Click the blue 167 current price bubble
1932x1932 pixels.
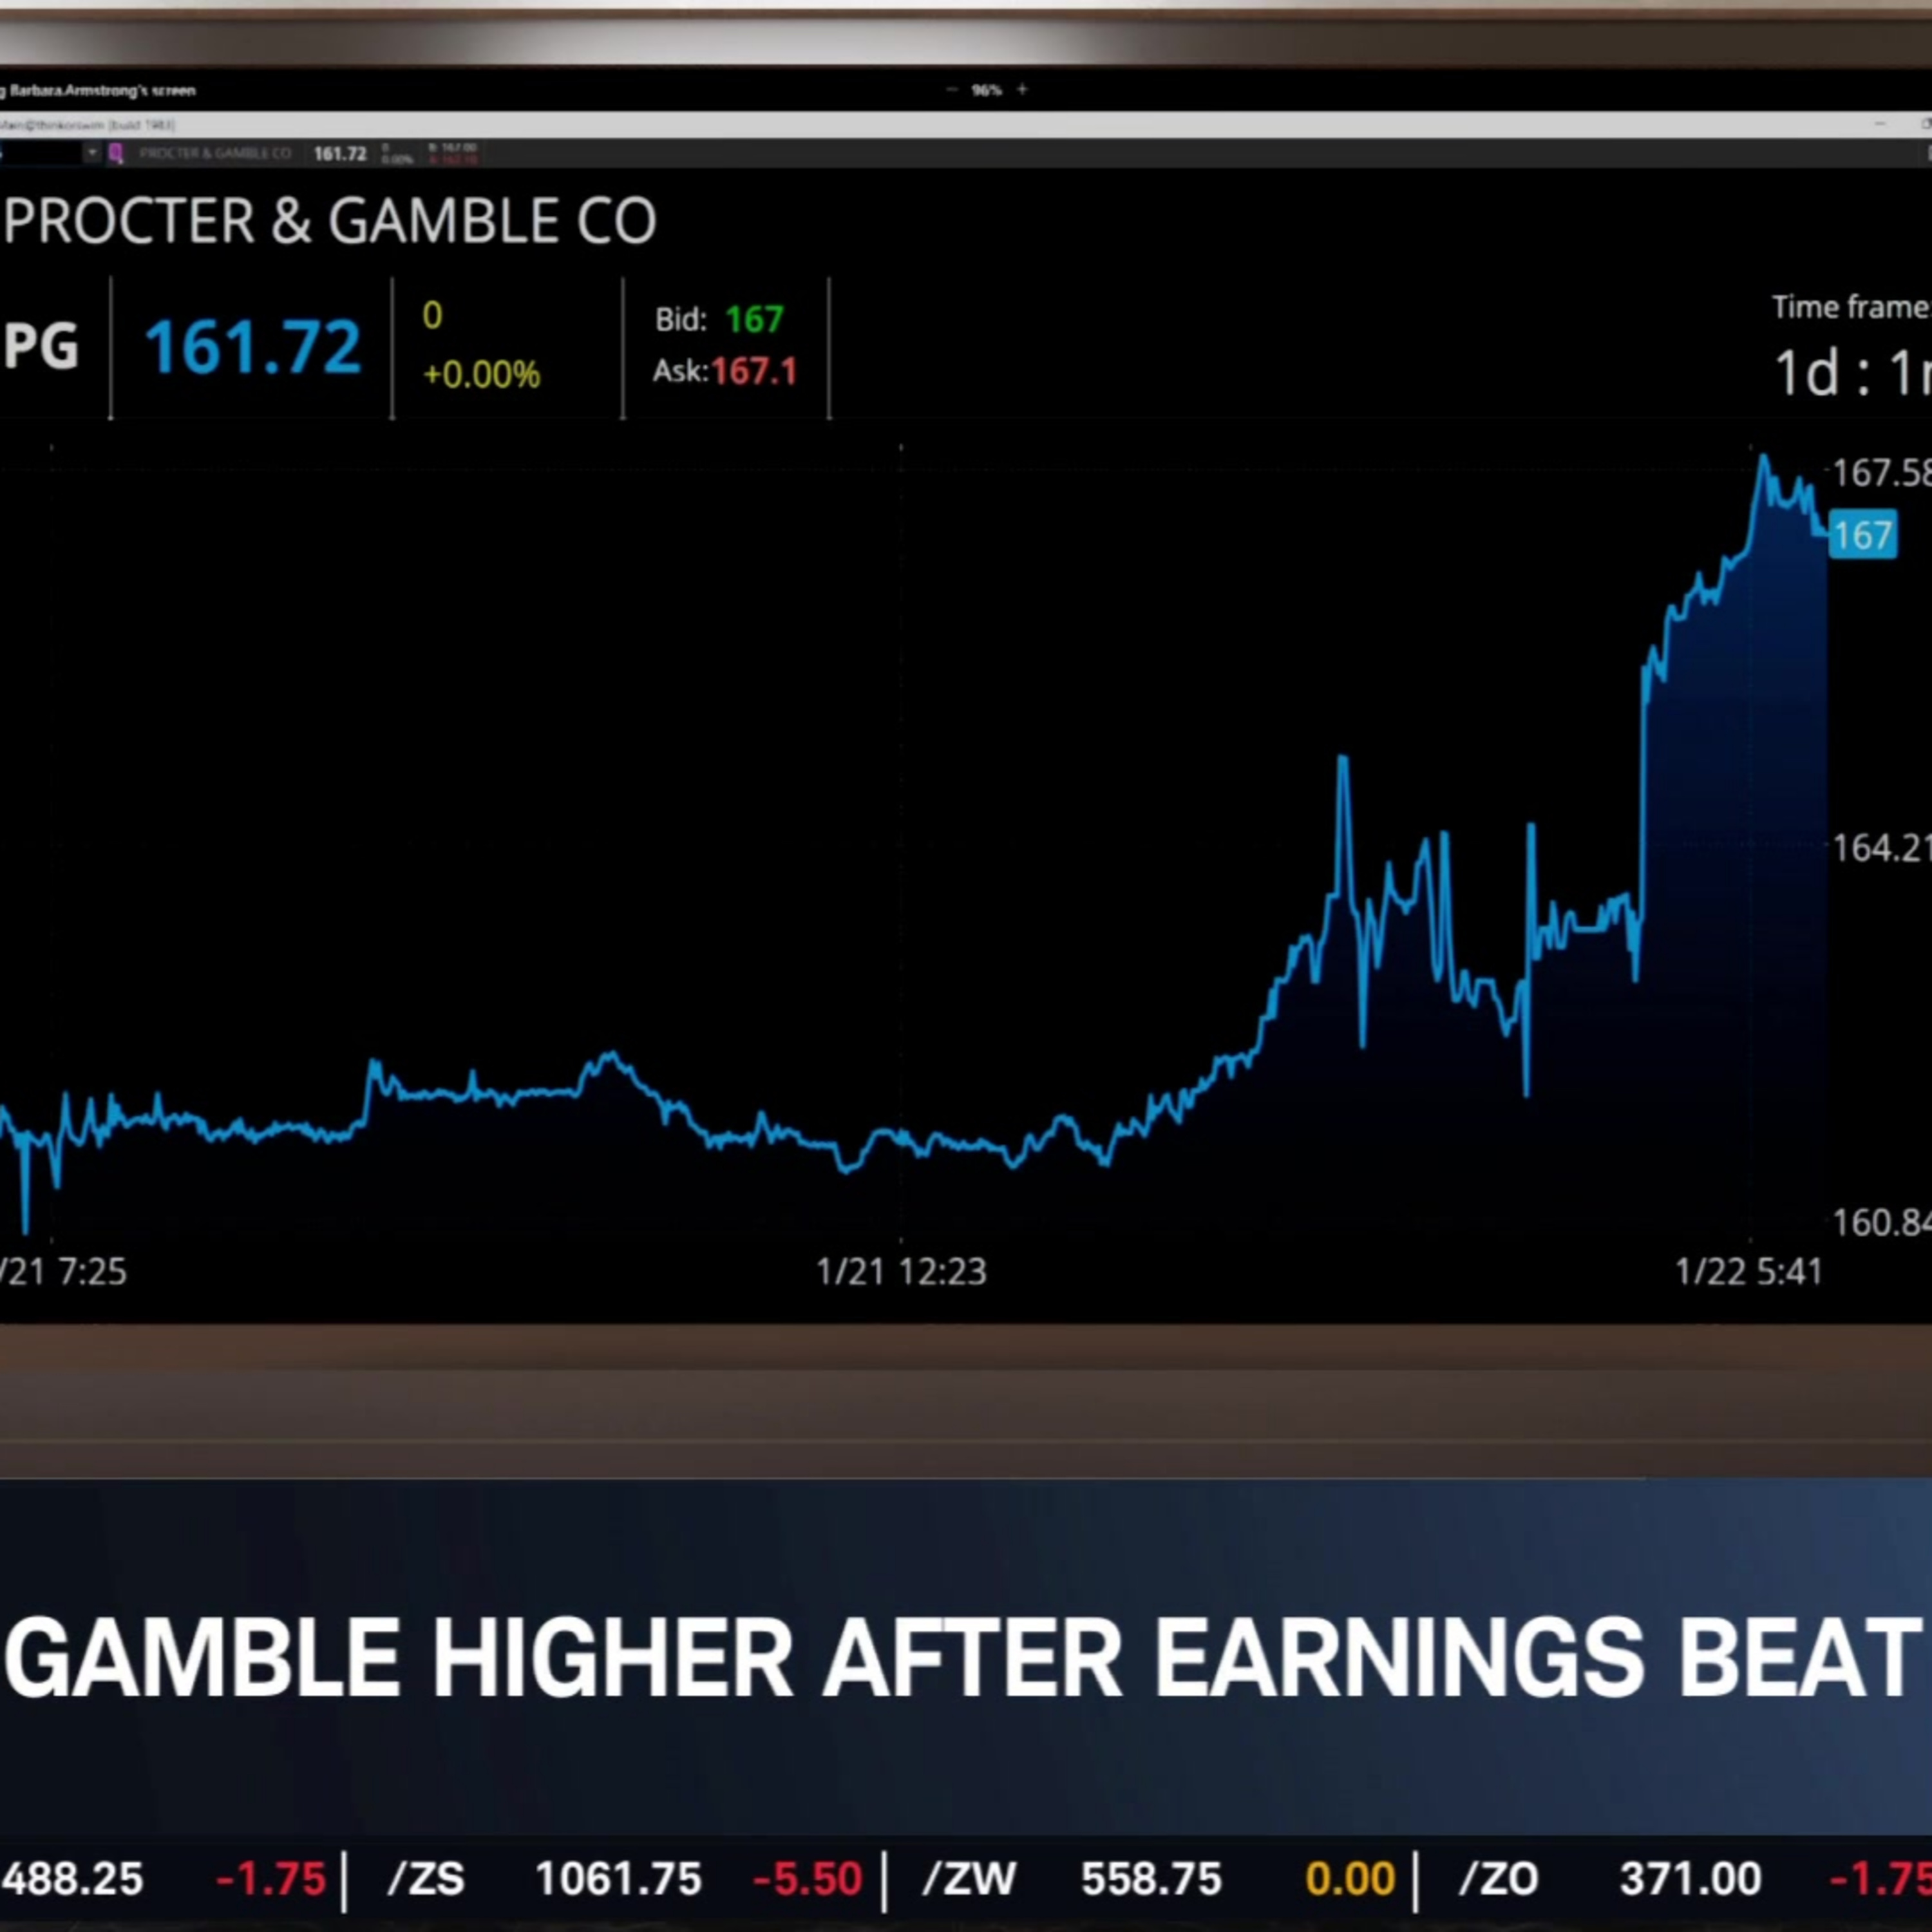click(1863, 534)
